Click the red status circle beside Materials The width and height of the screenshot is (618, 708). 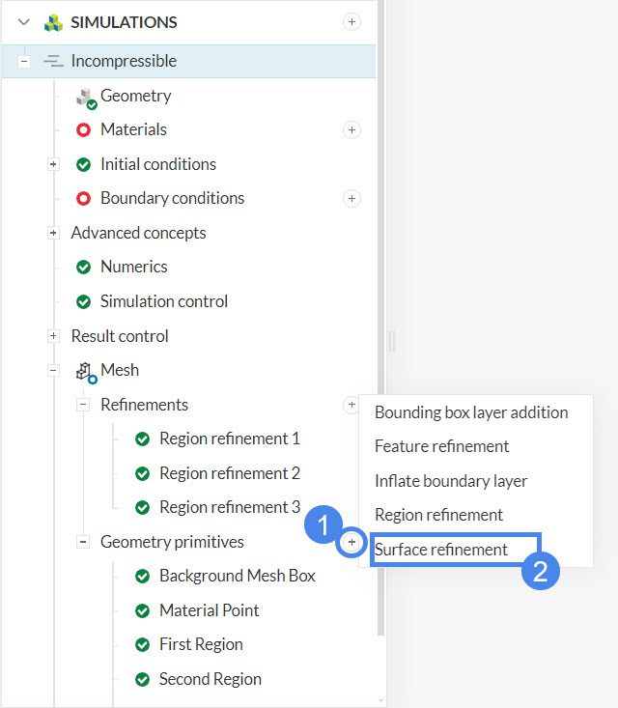tap(83, 129)
